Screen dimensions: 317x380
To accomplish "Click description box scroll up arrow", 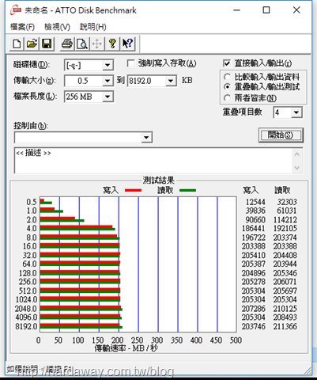I will (297, 154).
